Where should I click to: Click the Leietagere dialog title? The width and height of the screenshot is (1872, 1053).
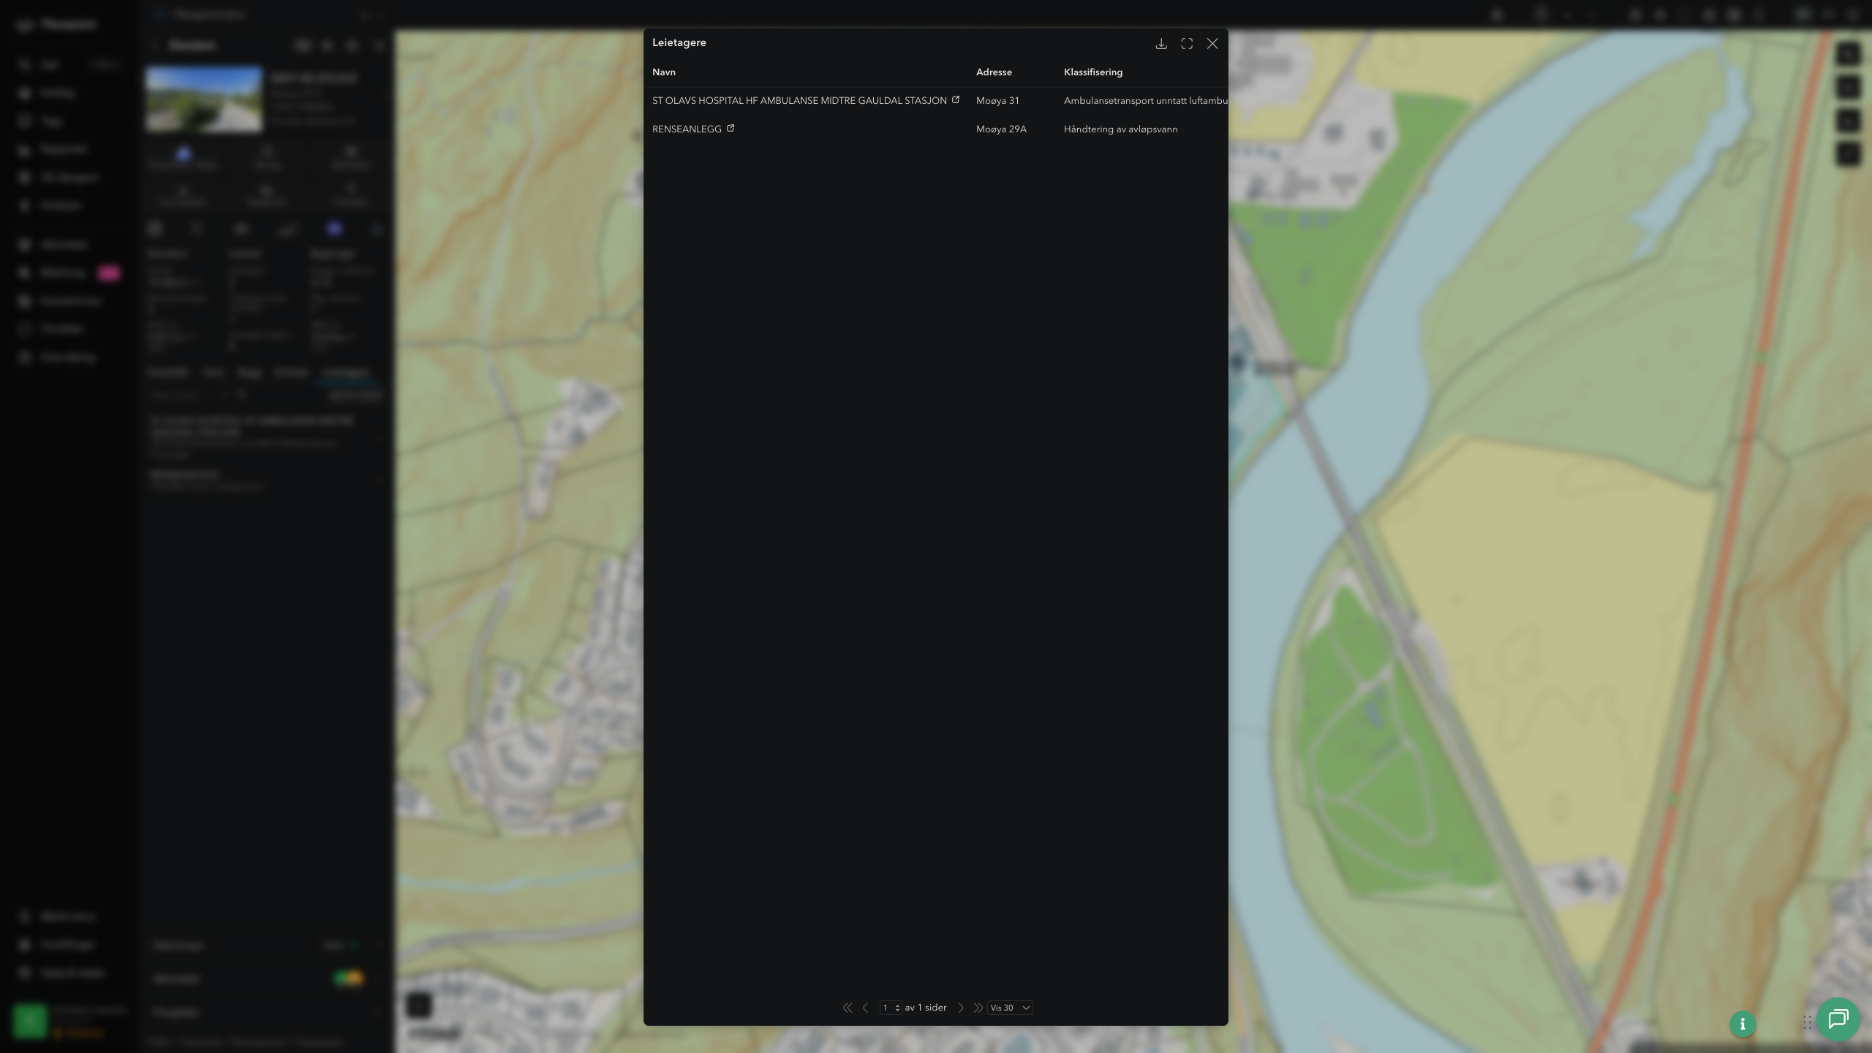pos(679,42)
